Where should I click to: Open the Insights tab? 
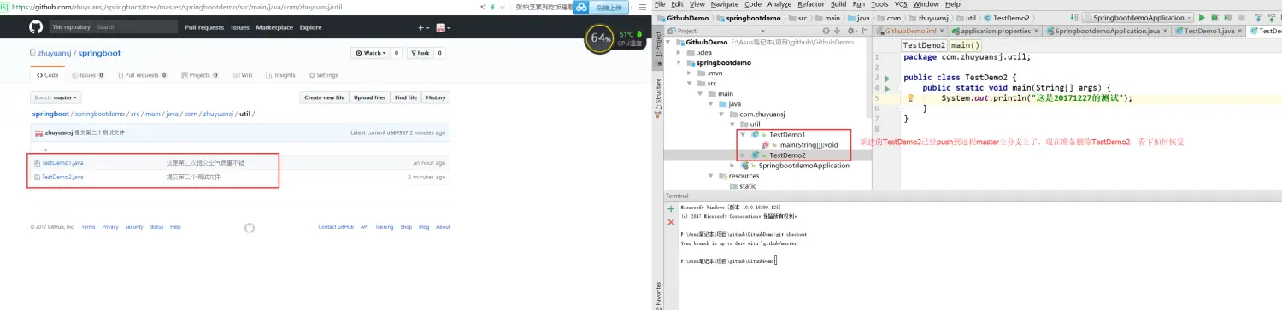[x=280, y=75]
